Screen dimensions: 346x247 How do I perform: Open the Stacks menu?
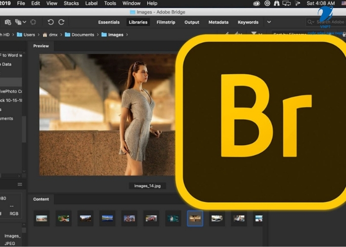[x=71, y=3]
